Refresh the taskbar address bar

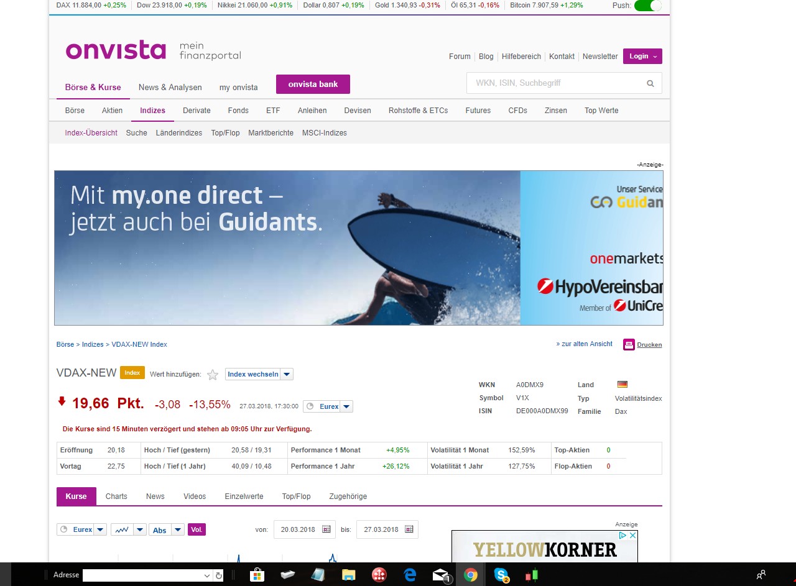pos(219,575)
